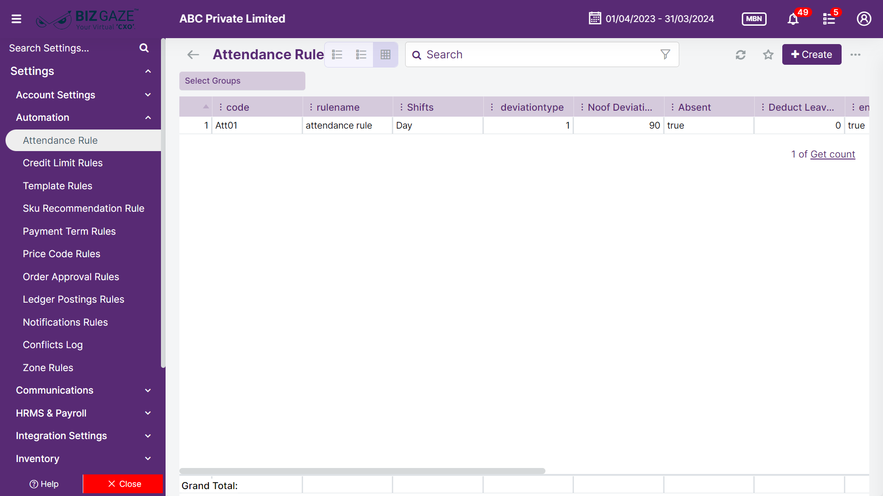The height and width of the screenshot is (496, 883).
Task: Open Order Approval Rules
Action: click(x=71, y=277)
